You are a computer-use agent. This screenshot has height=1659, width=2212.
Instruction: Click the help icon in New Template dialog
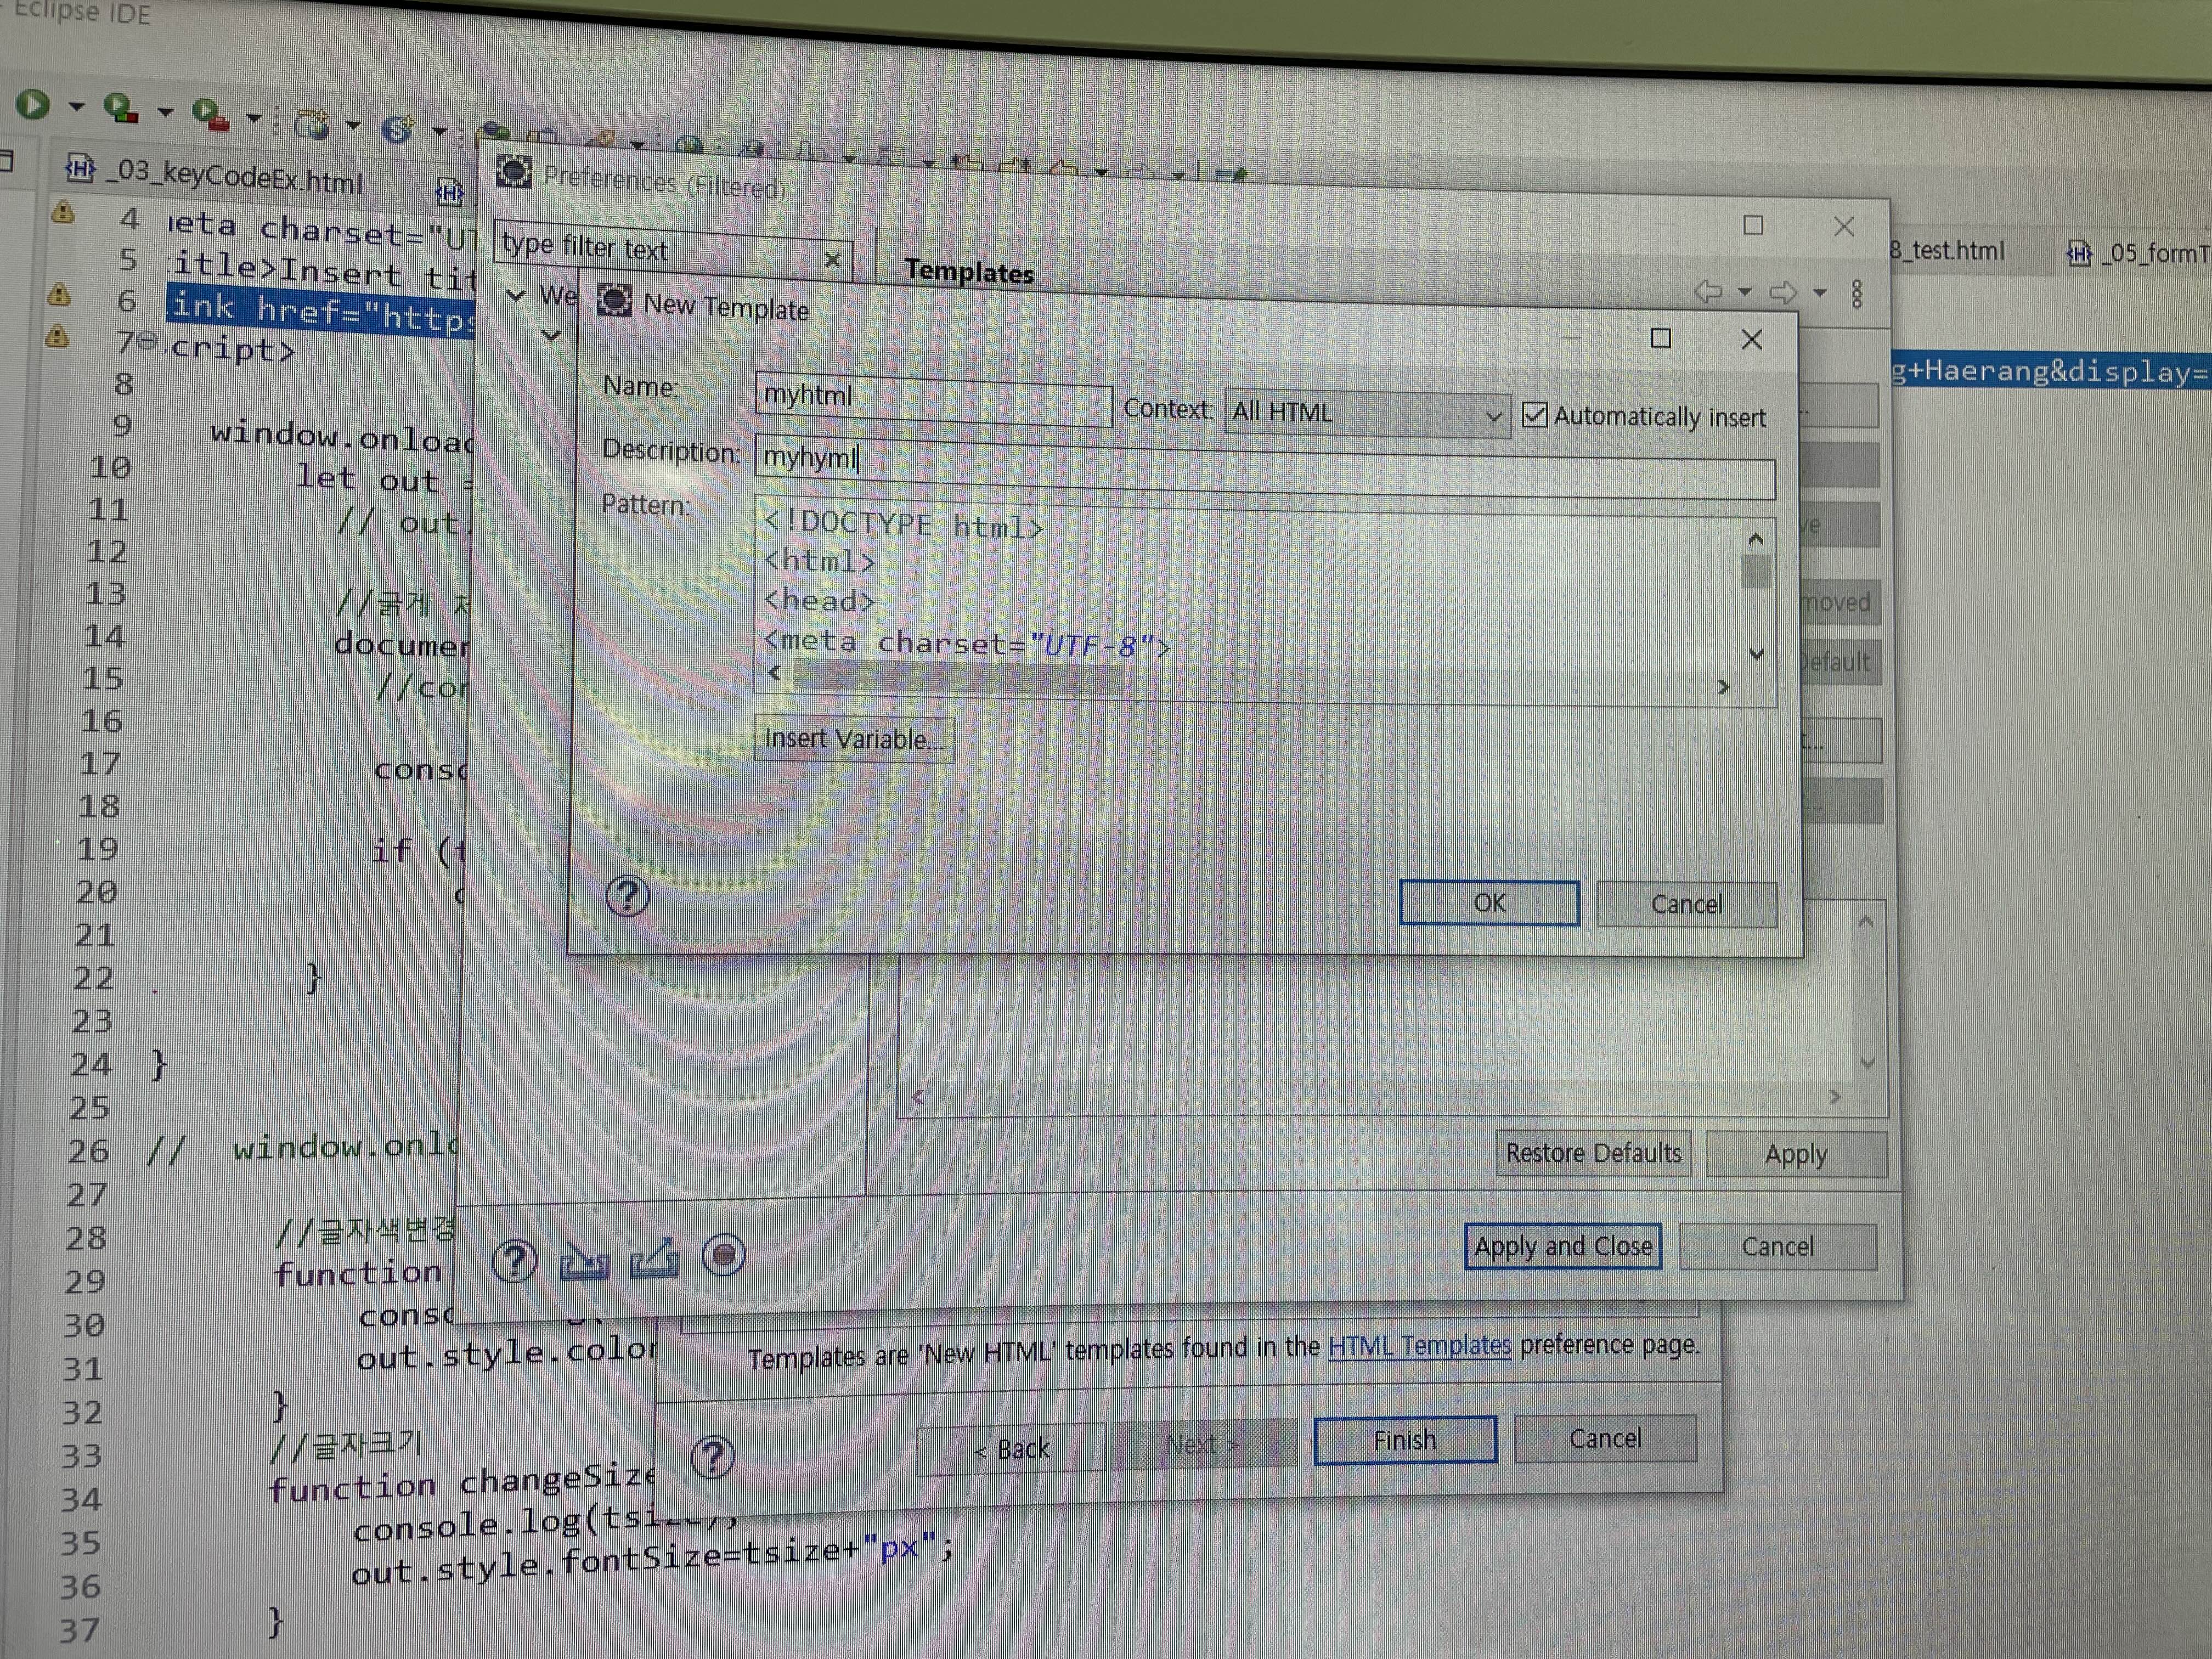pos(627,895)
